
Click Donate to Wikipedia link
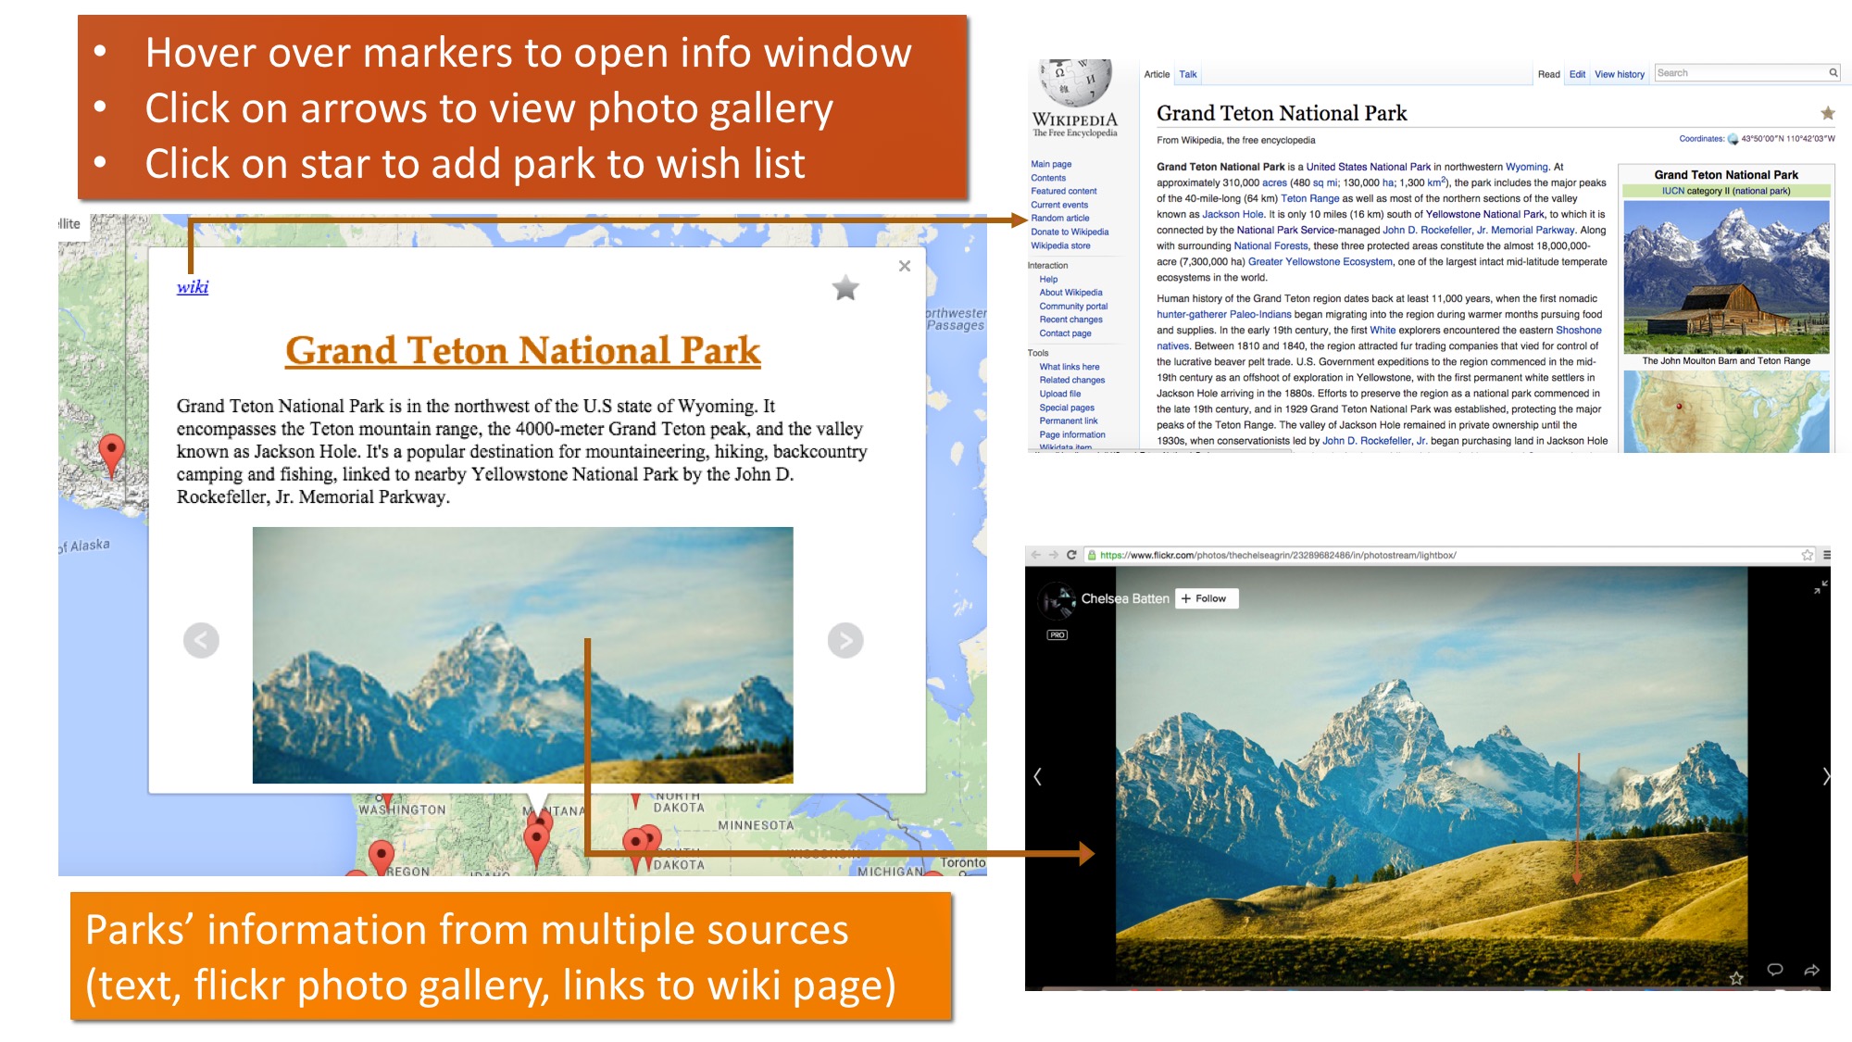(x=1070, y=232)
